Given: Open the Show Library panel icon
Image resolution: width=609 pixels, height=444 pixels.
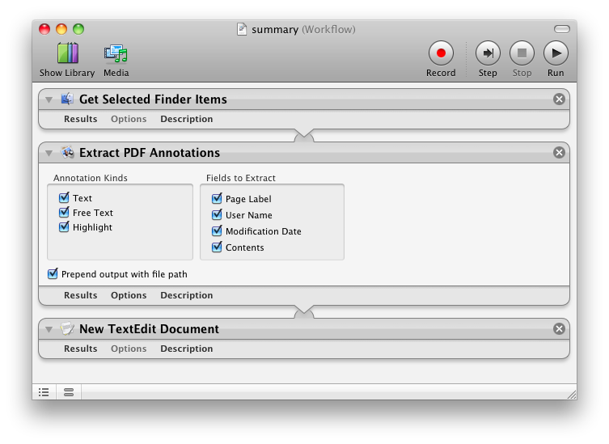Looking at the screenshot, I should [68, 53].
